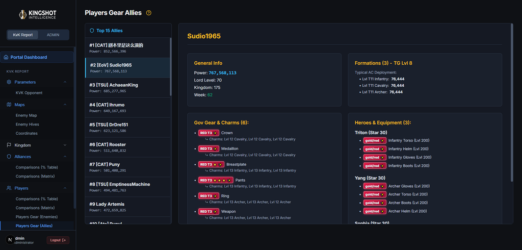Viewport: 522px width, 250px height.
Task: Collapse the Parameters section chevron
Action: 65,82
